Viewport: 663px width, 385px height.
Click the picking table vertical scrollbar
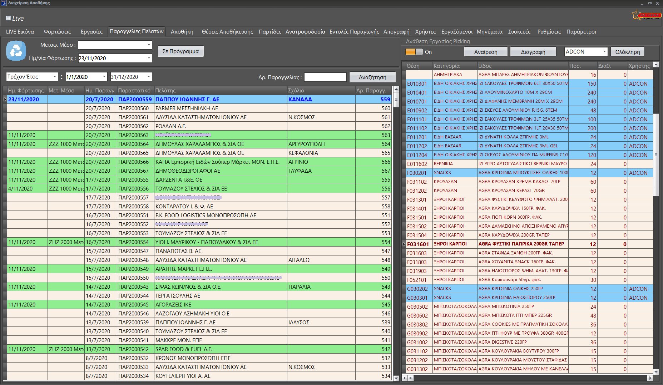tap(656, 218)
